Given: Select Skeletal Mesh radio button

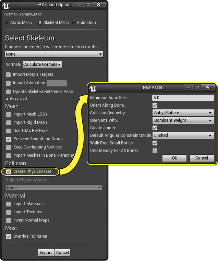Looking at the screenshot, I should (40, 23).
